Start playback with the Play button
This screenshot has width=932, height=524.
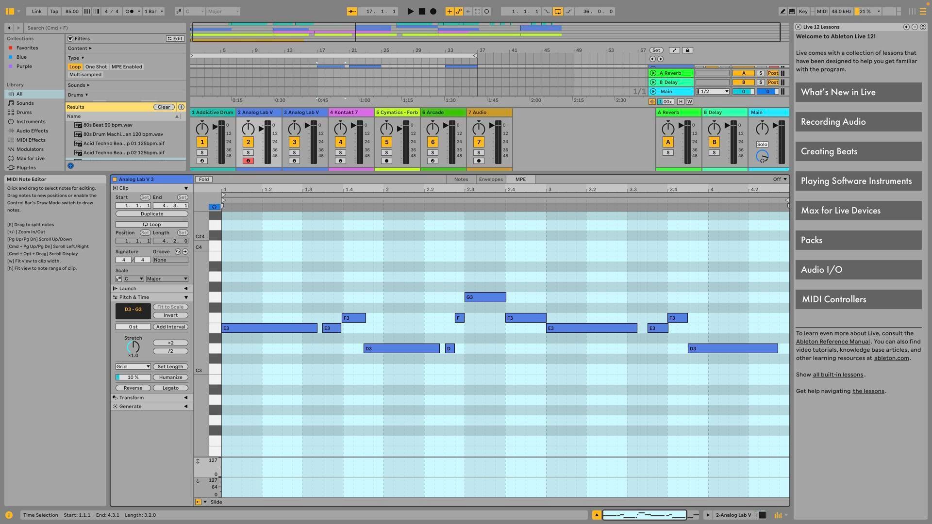[x=411, y=11]
